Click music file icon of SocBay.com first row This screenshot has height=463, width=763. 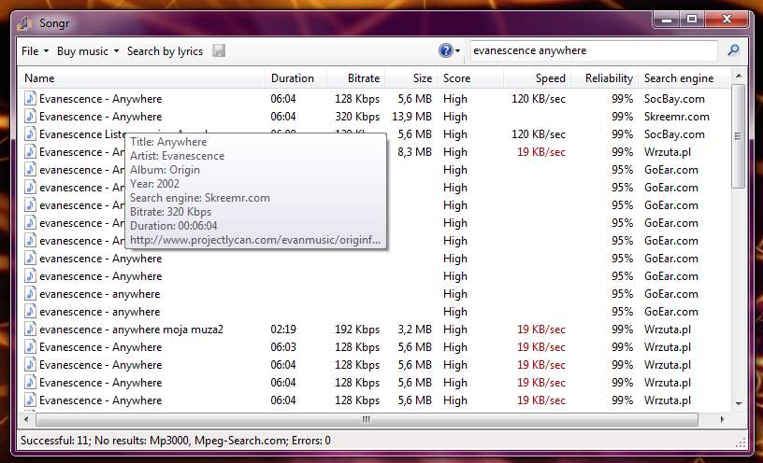(30, 99)
